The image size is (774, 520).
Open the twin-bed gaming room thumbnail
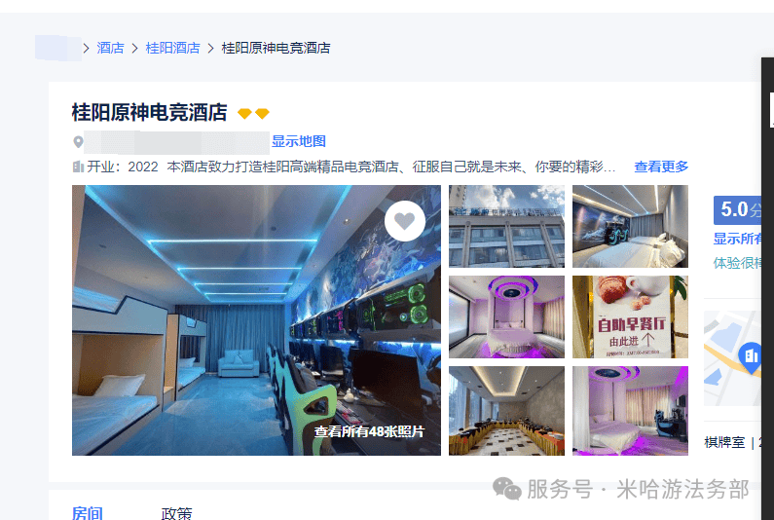click(x=630, y=226)
